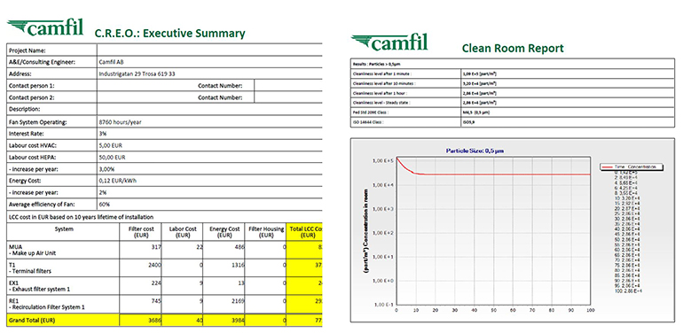
Task: Click the 'System' column header
Action: [65, 229]
